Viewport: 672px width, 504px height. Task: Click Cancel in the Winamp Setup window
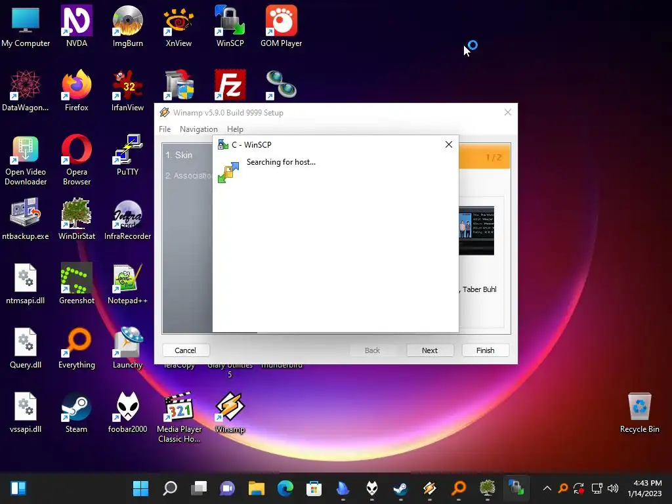click(x=185, y=350)
